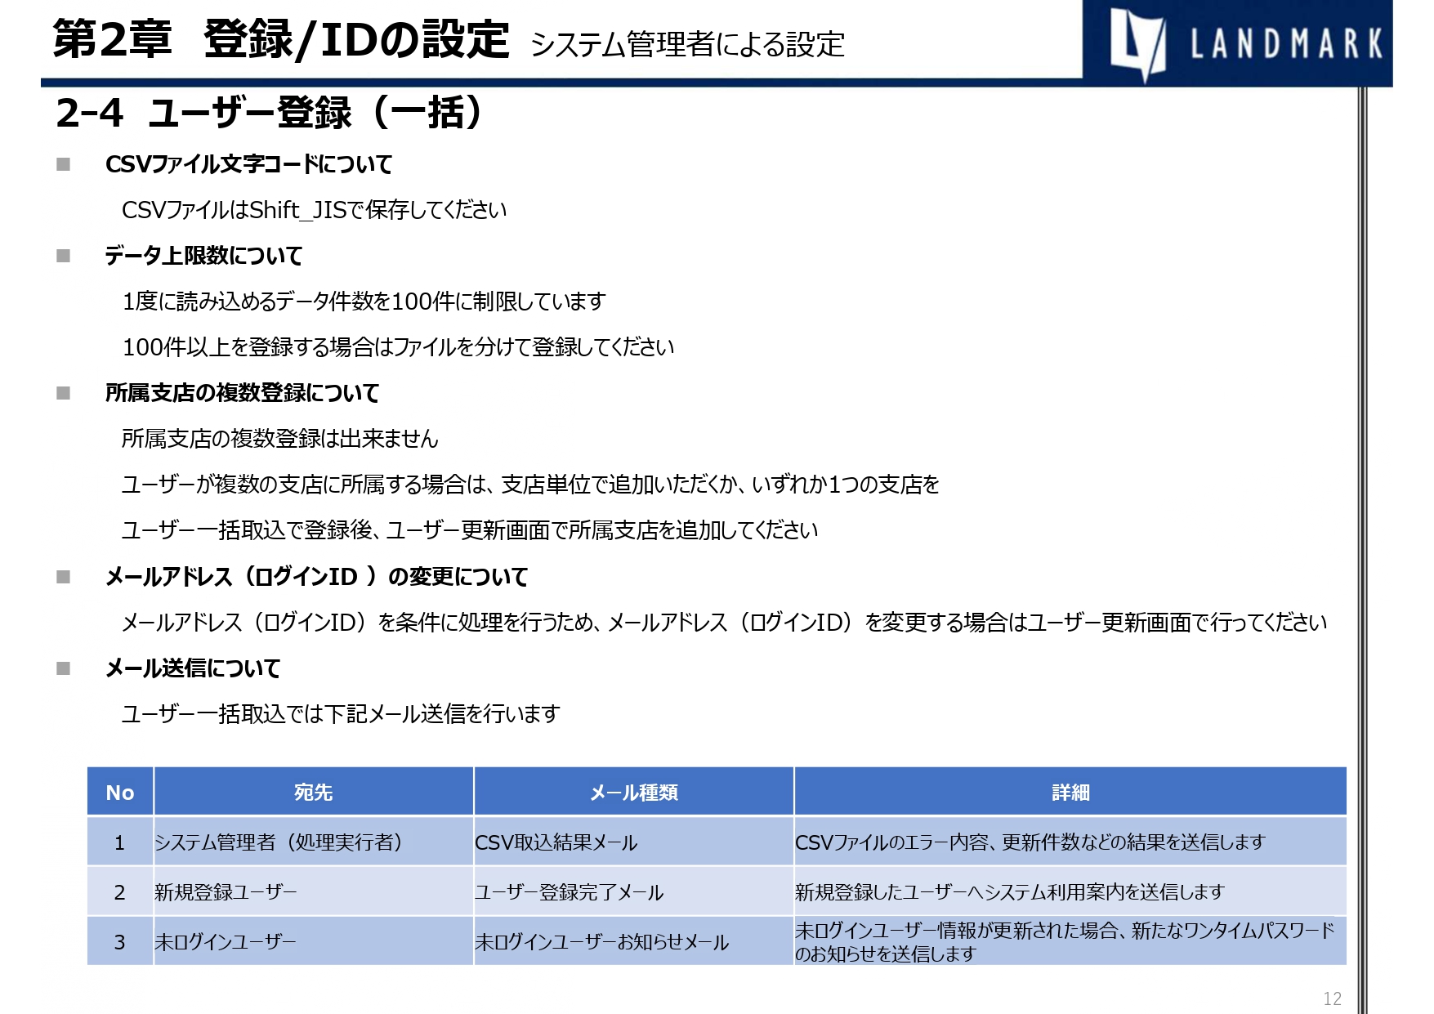The image size is (1434, 1014).
Task: Click line 所属支店の複数登録は出来ません
Action: click(x=279, y=439)
